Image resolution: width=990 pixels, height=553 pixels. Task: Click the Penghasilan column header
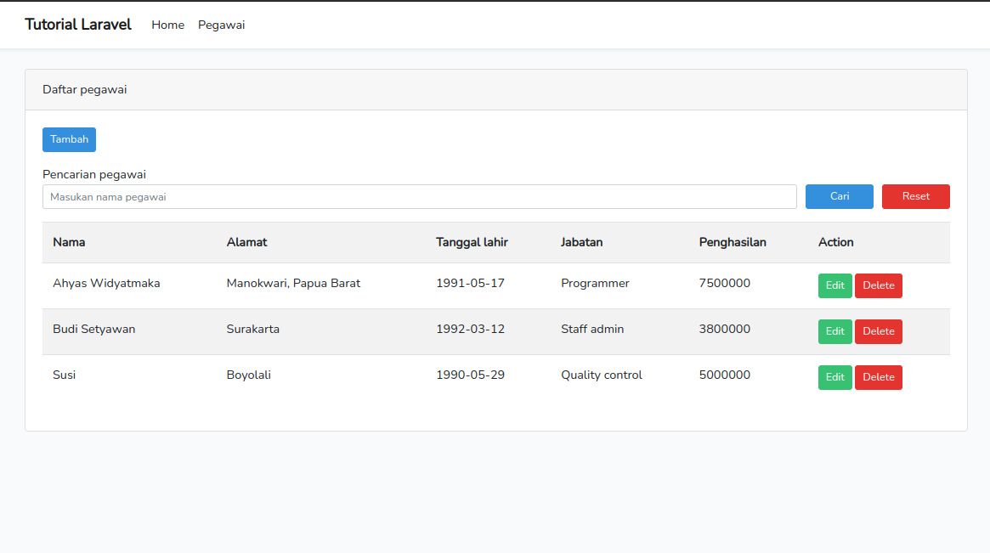click(x=733, y=242)
